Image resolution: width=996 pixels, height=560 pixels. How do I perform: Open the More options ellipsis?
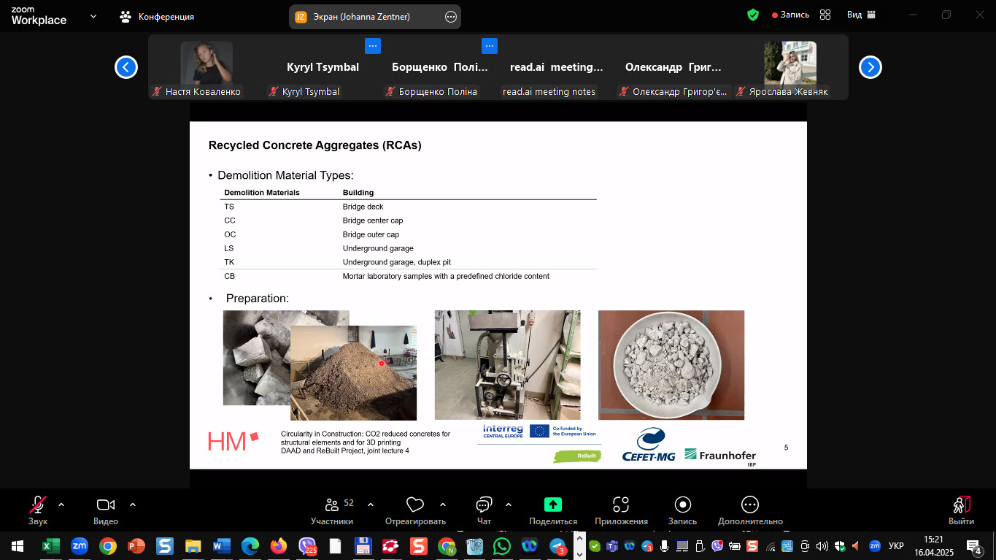pyautogui.click(x=749, y=505)
